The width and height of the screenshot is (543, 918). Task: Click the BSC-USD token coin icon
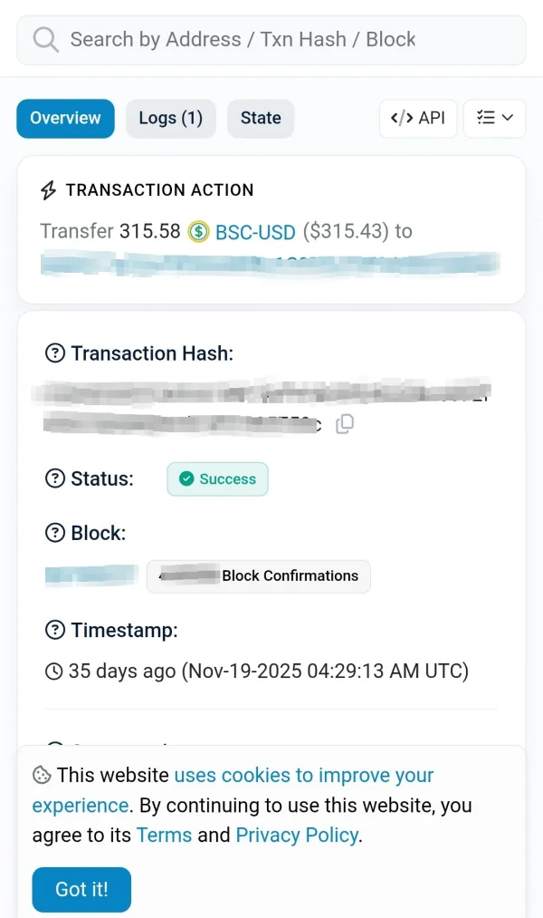click(x=198, y=232)
